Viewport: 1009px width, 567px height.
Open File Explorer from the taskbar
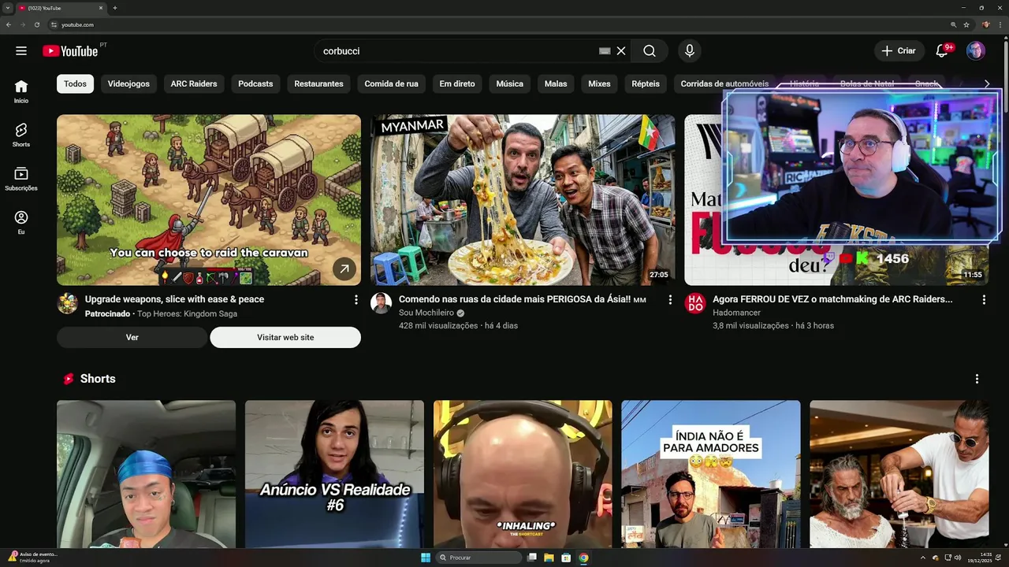[549, 558]
